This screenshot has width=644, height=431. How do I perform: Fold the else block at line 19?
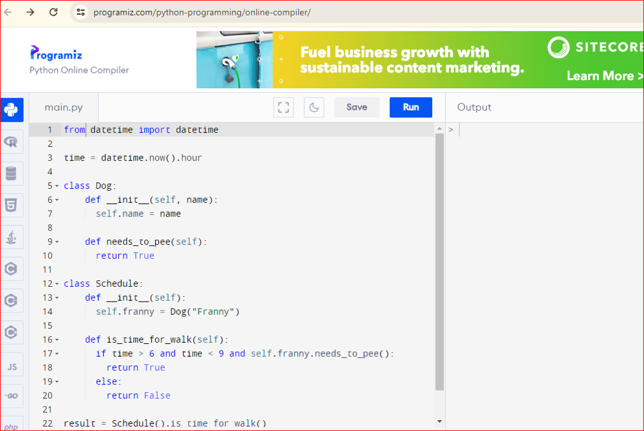[x=57, y=381]
